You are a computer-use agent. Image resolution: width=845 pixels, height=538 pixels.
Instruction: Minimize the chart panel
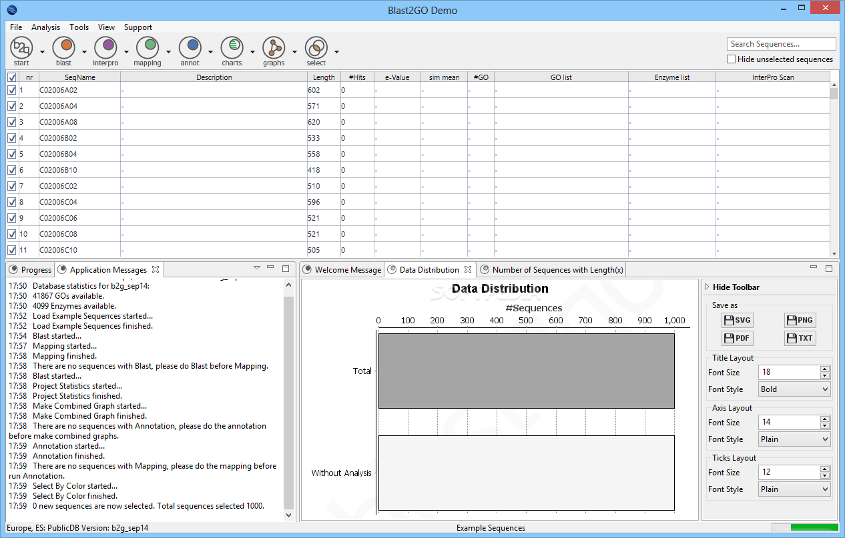coord(814,267)
